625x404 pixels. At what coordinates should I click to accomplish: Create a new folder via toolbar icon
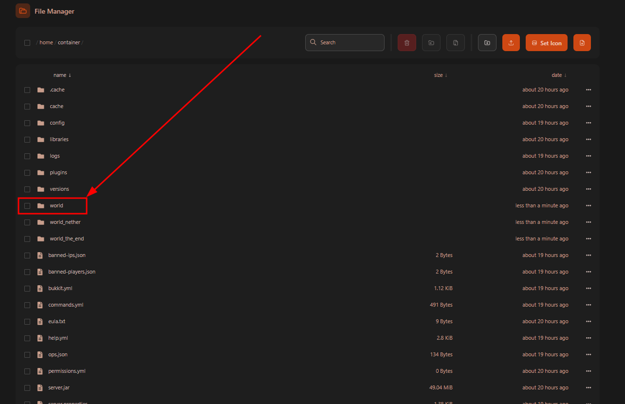[487, 43]
